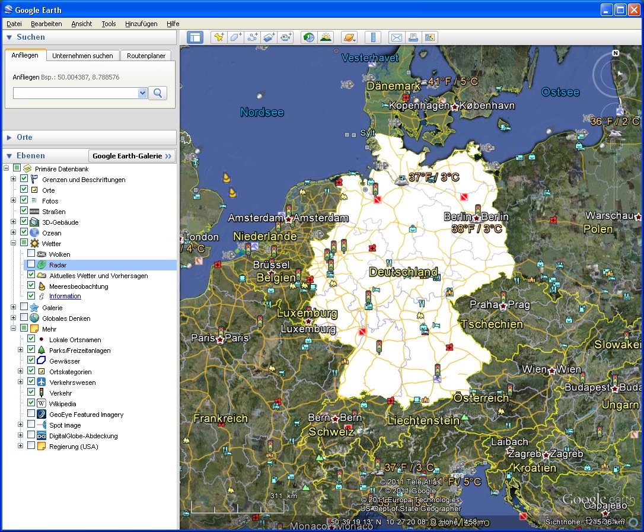
Task: Click the Information link under Wetter
Action: click(x=65, y=296)
